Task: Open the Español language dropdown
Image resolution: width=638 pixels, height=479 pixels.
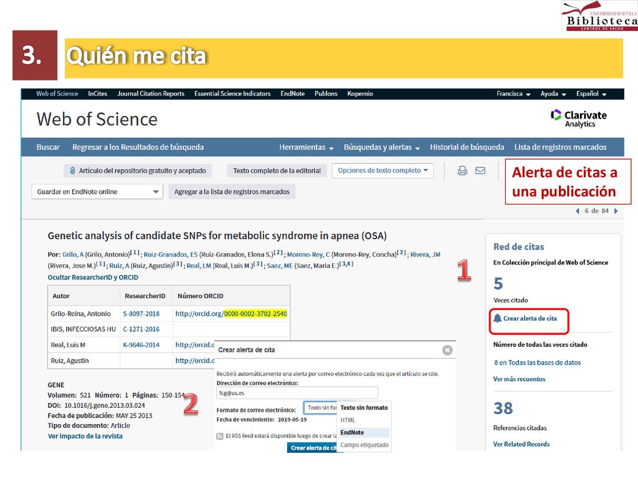Action: [591, 94]
